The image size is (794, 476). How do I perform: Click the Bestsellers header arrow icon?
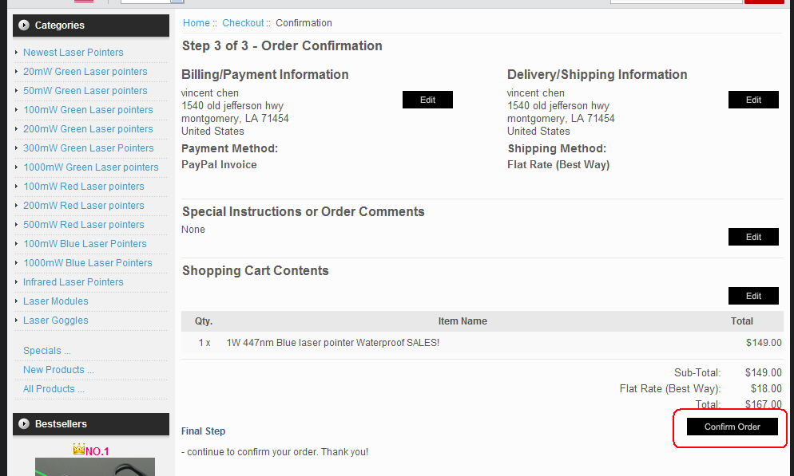click(x=24, y=424)
